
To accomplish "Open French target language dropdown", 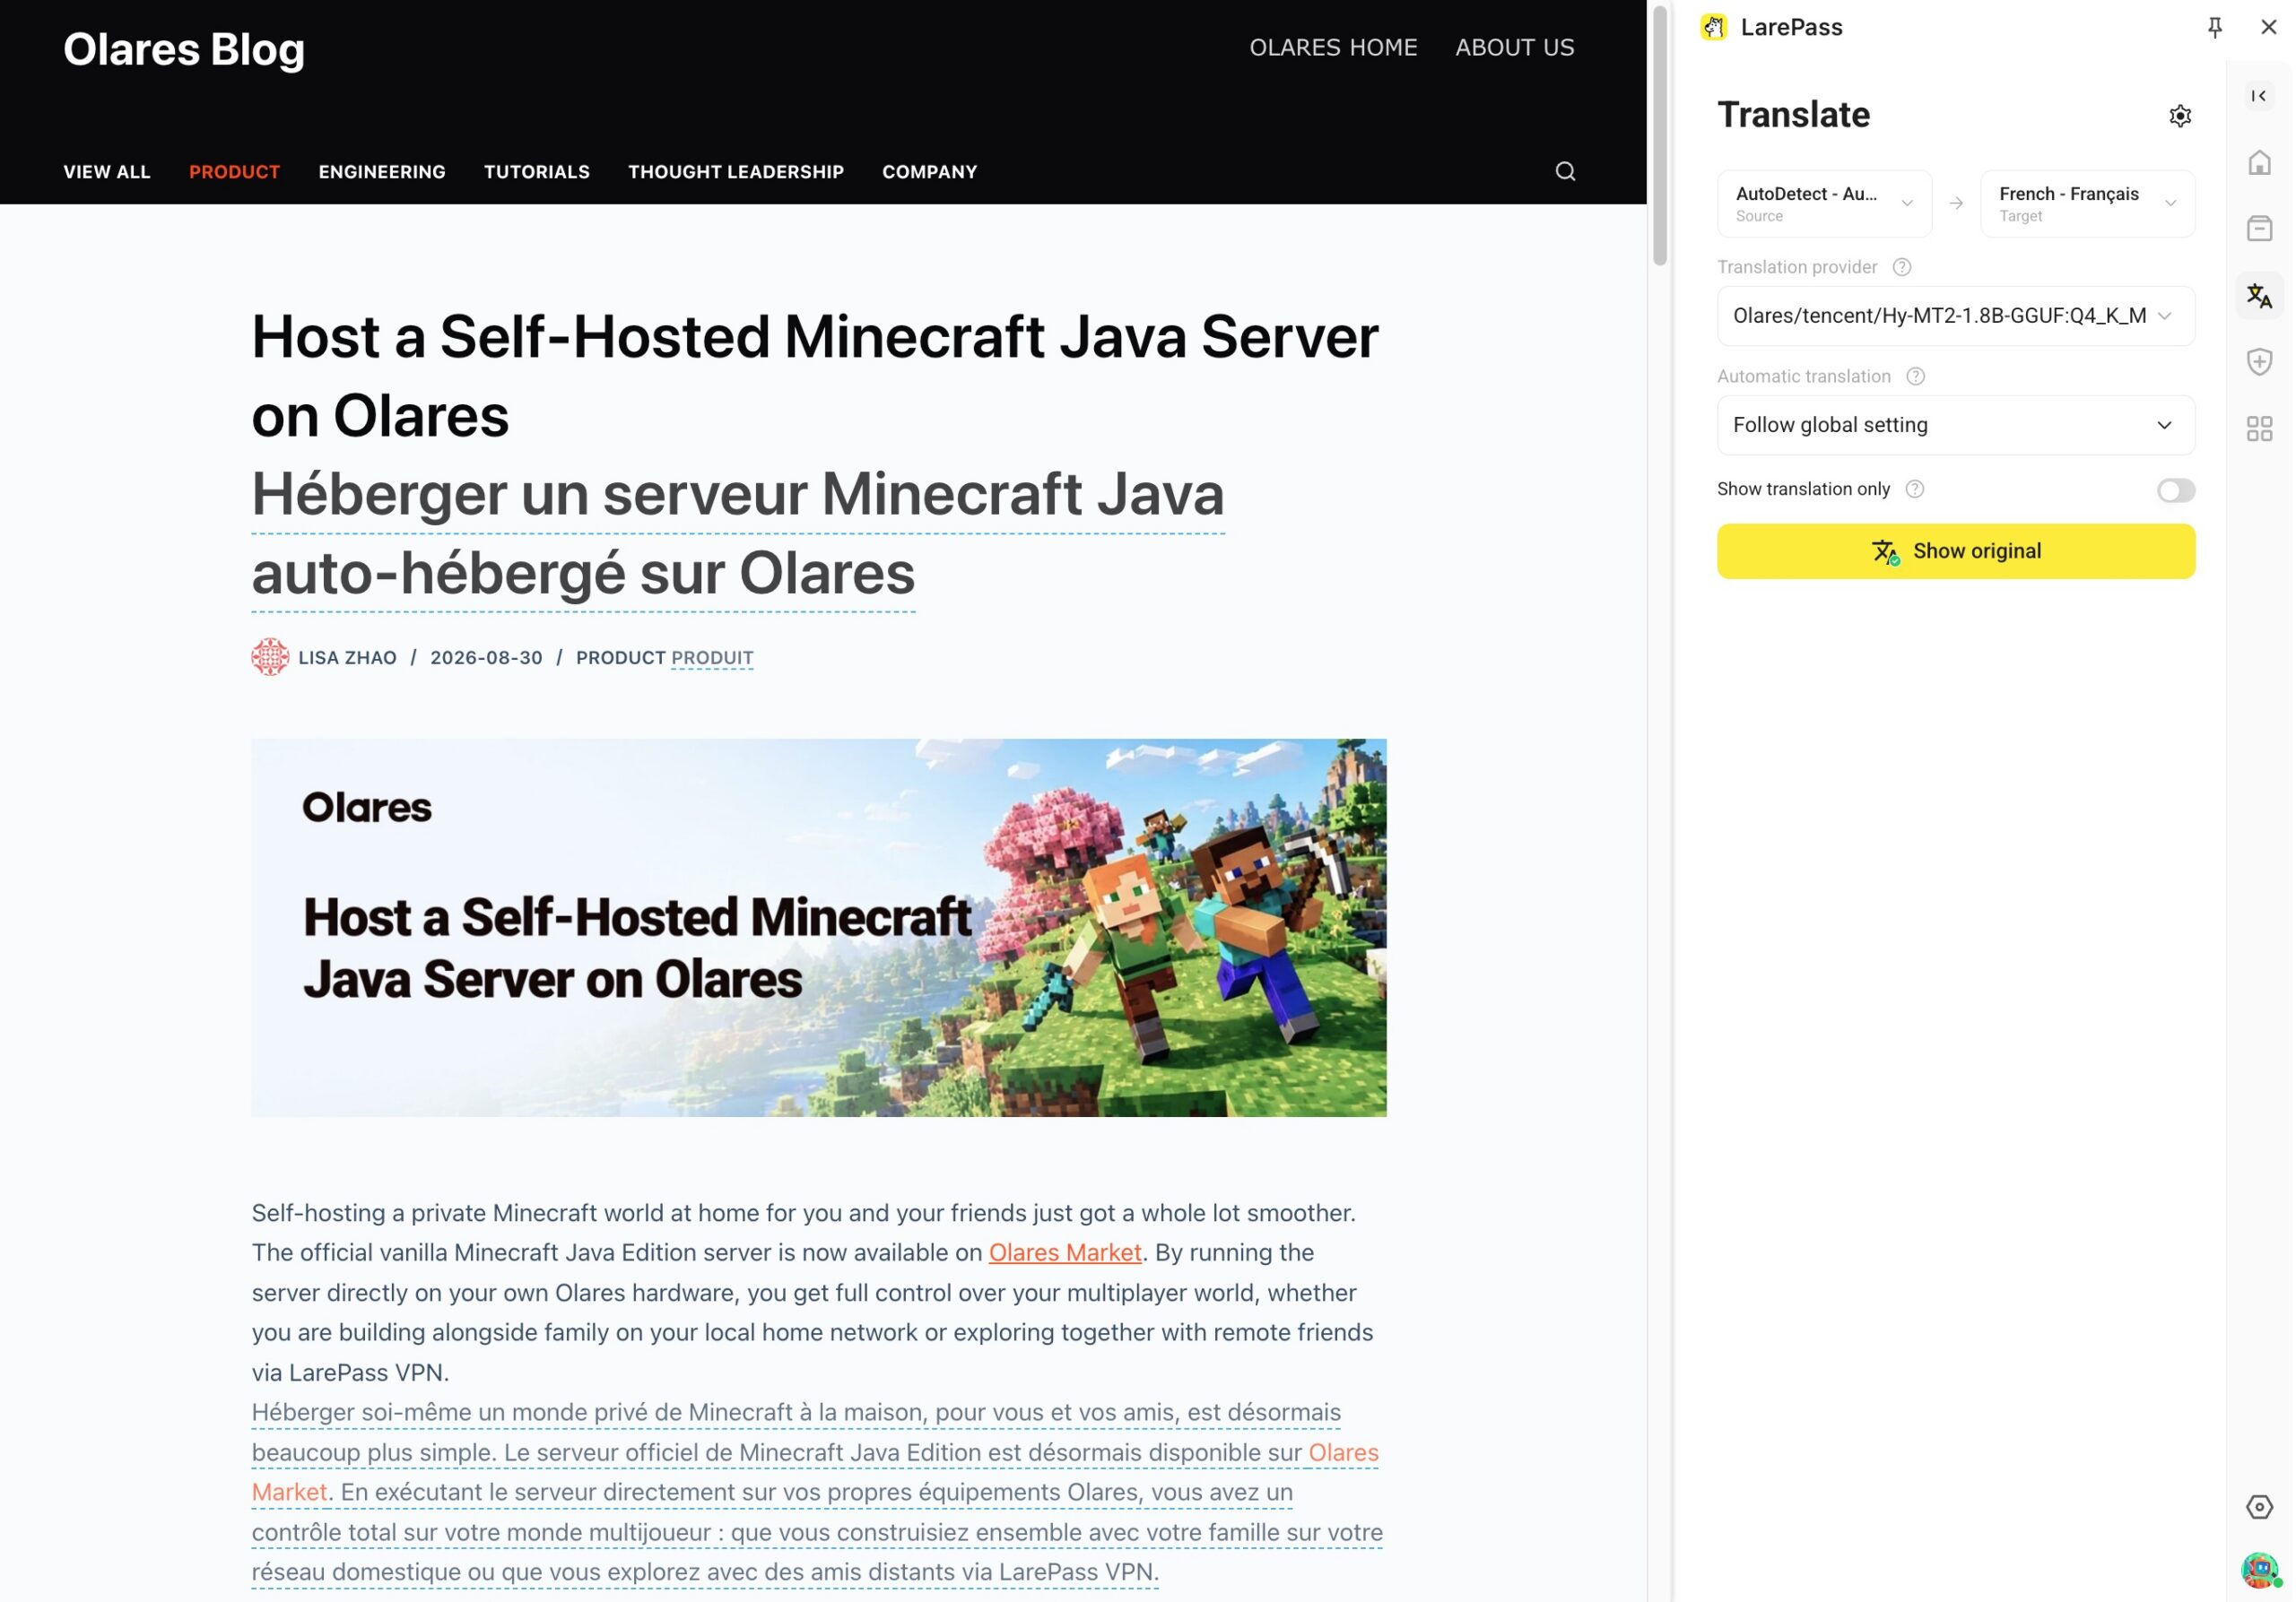I will click(2087, 203).
